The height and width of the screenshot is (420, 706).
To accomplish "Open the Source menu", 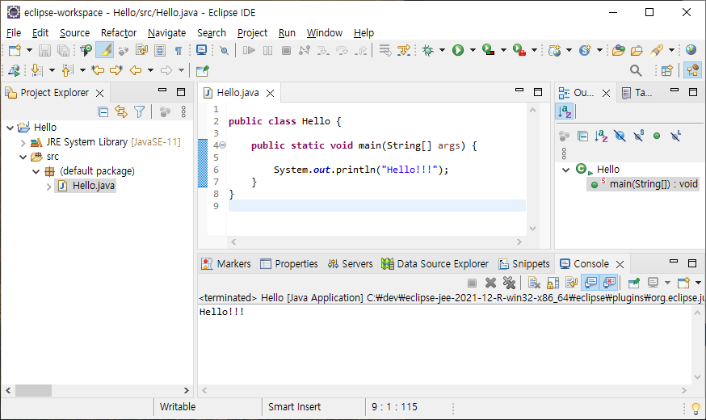I will tap(75, 33).
